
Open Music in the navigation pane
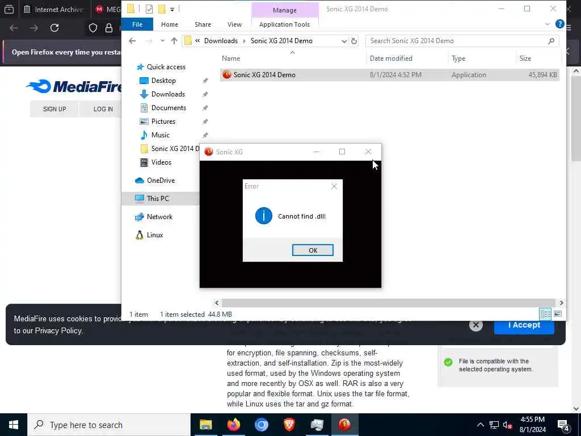click(x=160, y=135)
